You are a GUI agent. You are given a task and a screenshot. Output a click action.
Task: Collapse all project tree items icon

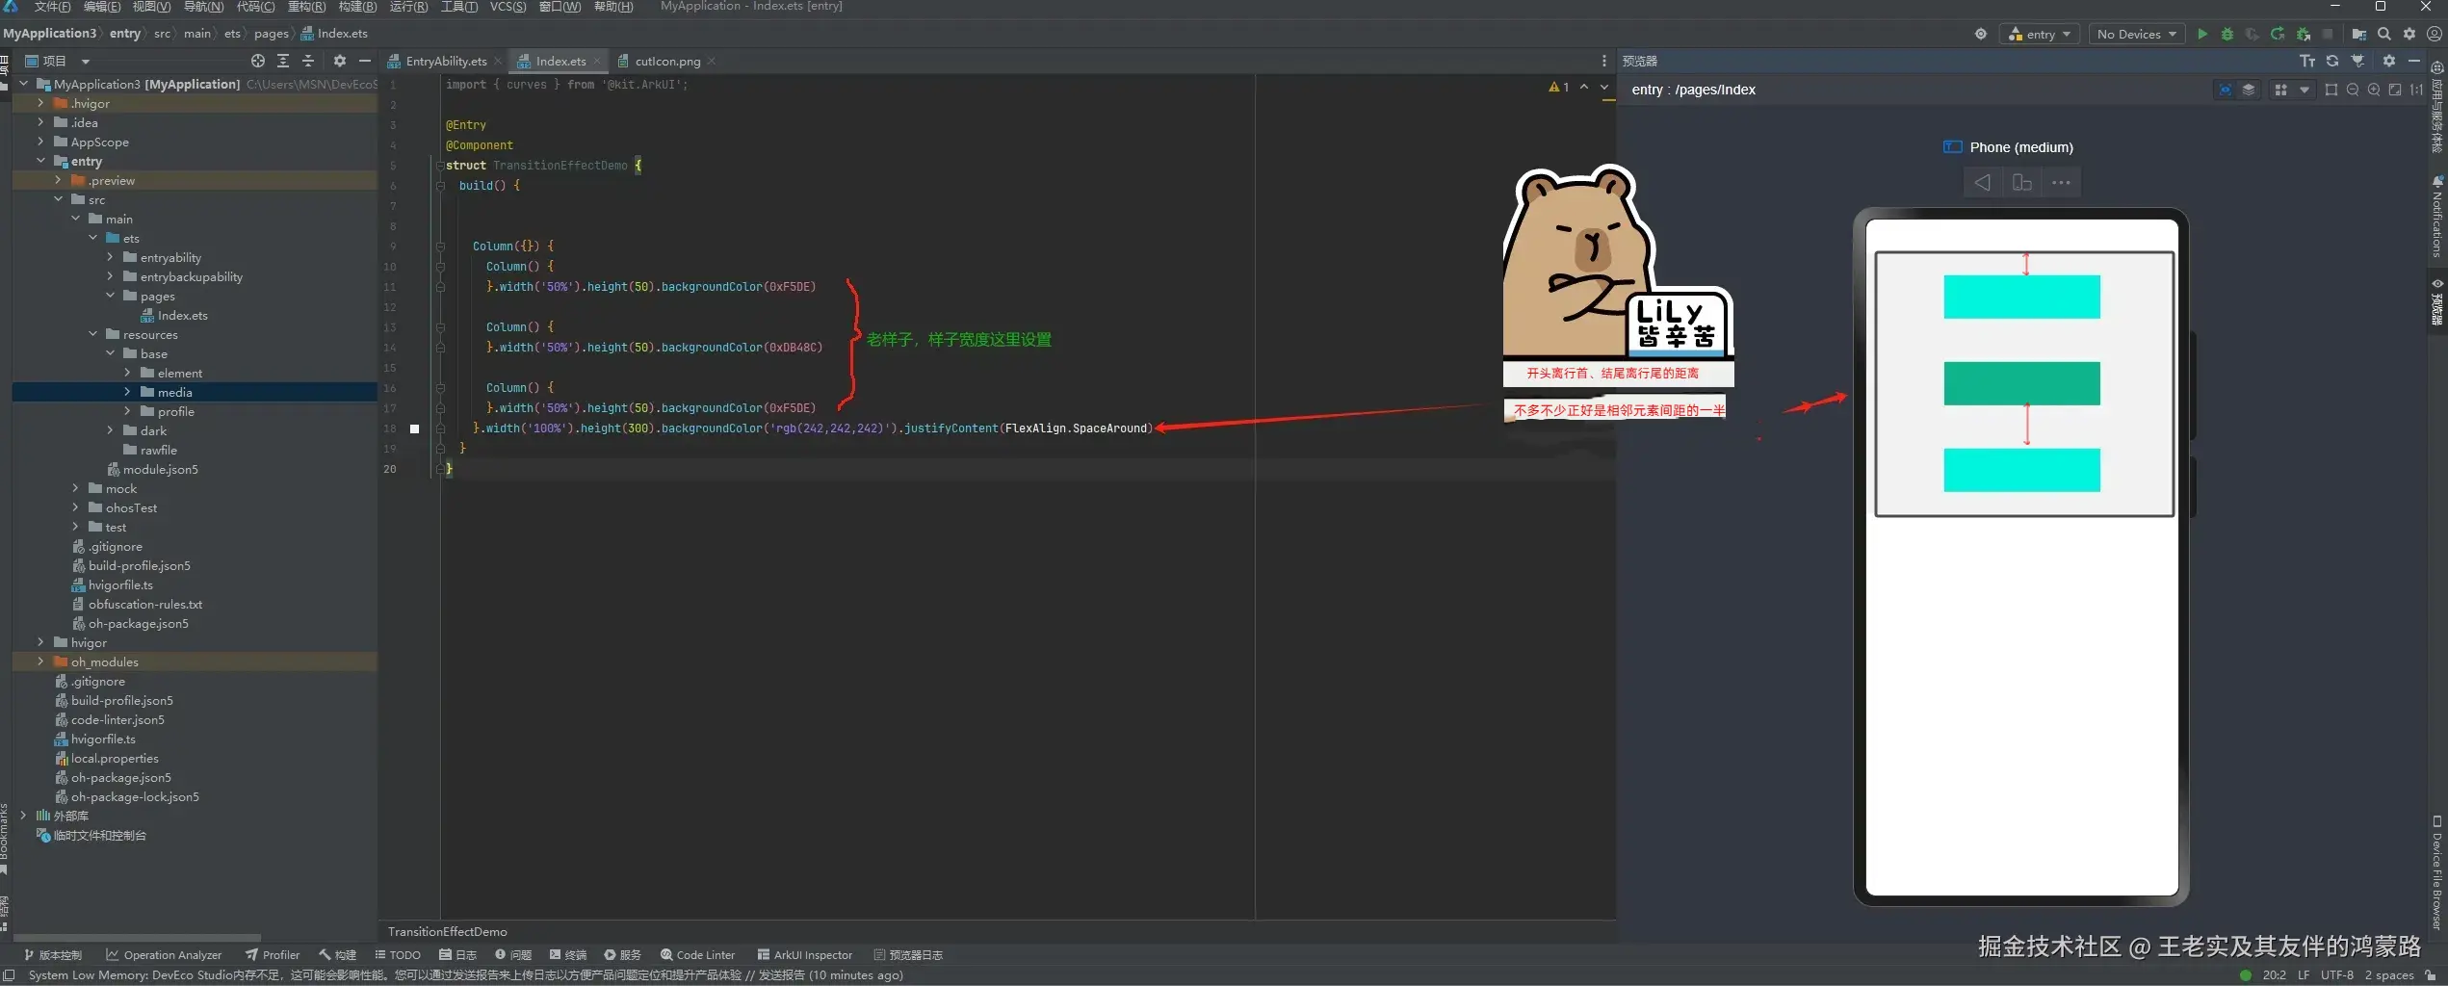point(308,61)
